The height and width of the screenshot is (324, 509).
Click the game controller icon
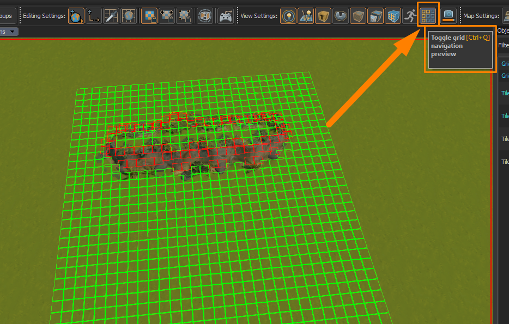tap(226, 16)
